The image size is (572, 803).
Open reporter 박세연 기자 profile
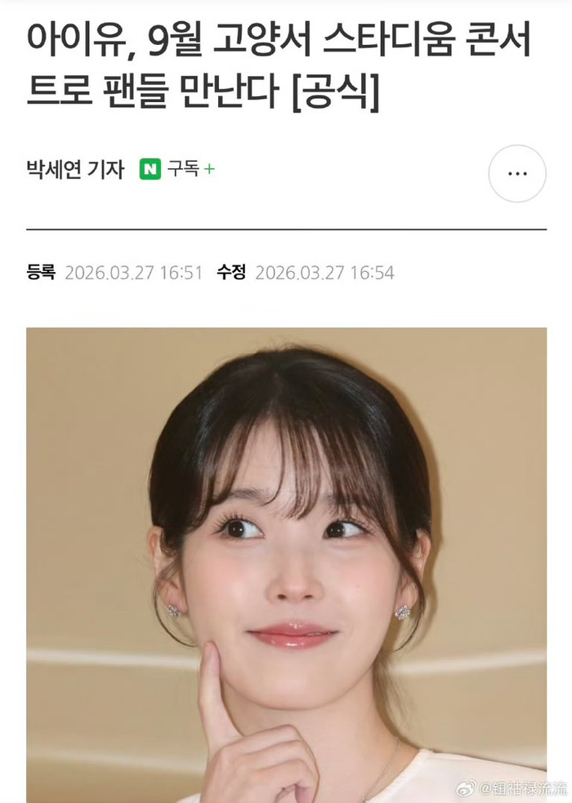tap(75, 170)
